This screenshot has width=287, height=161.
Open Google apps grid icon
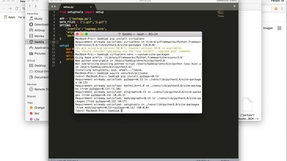279,28
